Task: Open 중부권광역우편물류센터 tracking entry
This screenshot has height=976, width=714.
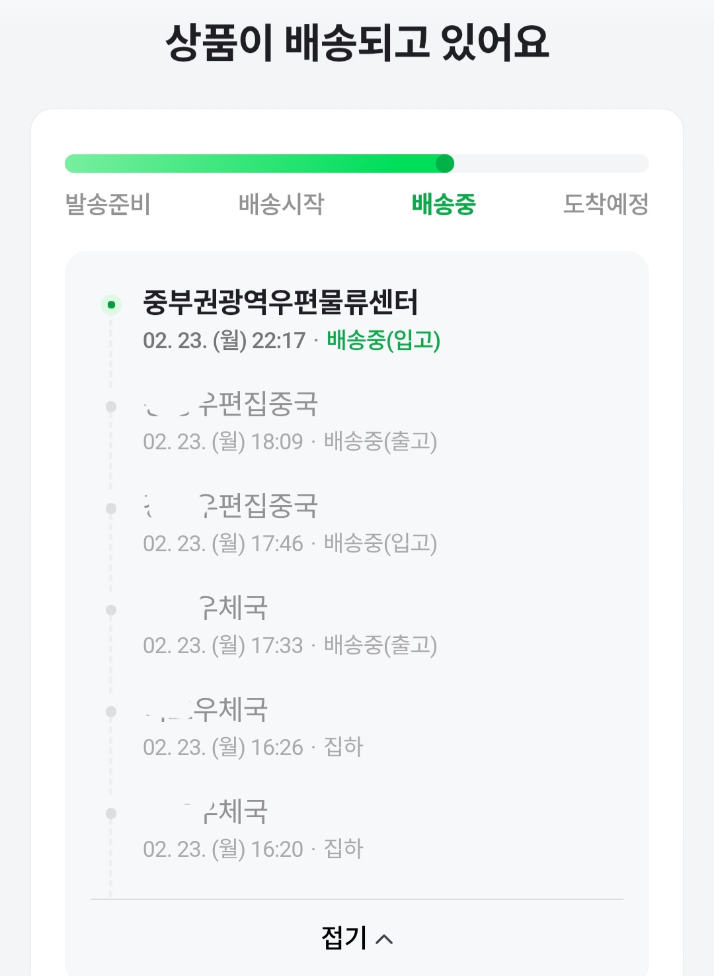Action: [280, 302]
